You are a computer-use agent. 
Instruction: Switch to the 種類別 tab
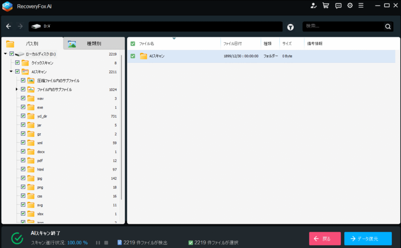click(94, 44)
